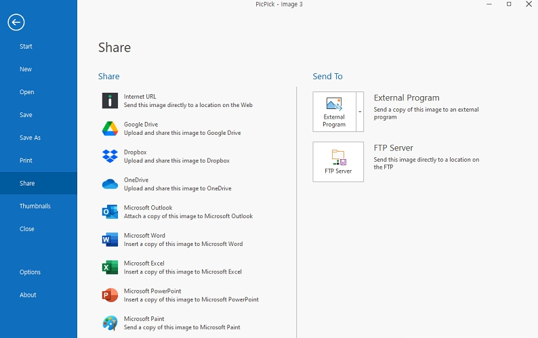Click the back arrow icon
This screenshot has width=538, height=338.
coord(16,22)
